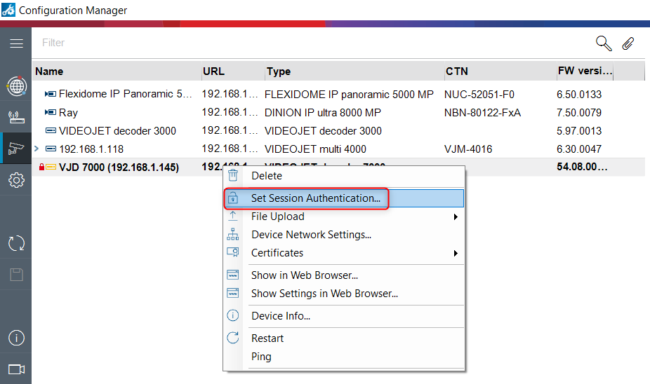
Task: Open the My Devices camera icon
Action: coord(15,149)
